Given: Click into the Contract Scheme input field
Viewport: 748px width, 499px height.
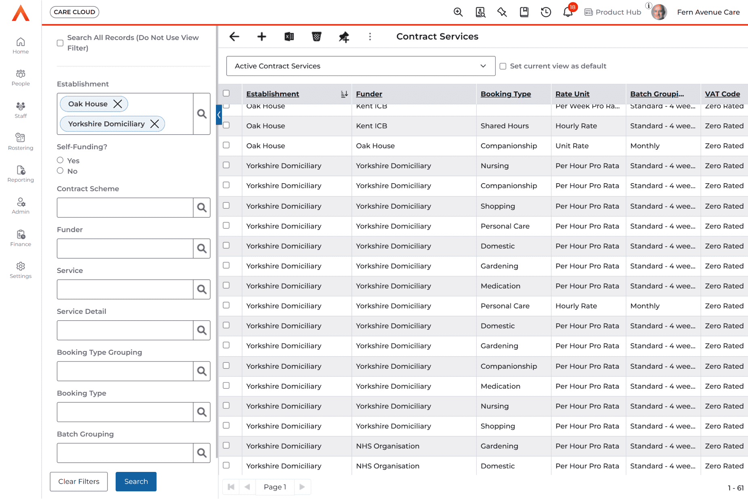Looking at the screenshot, I should tap(125, 208).
